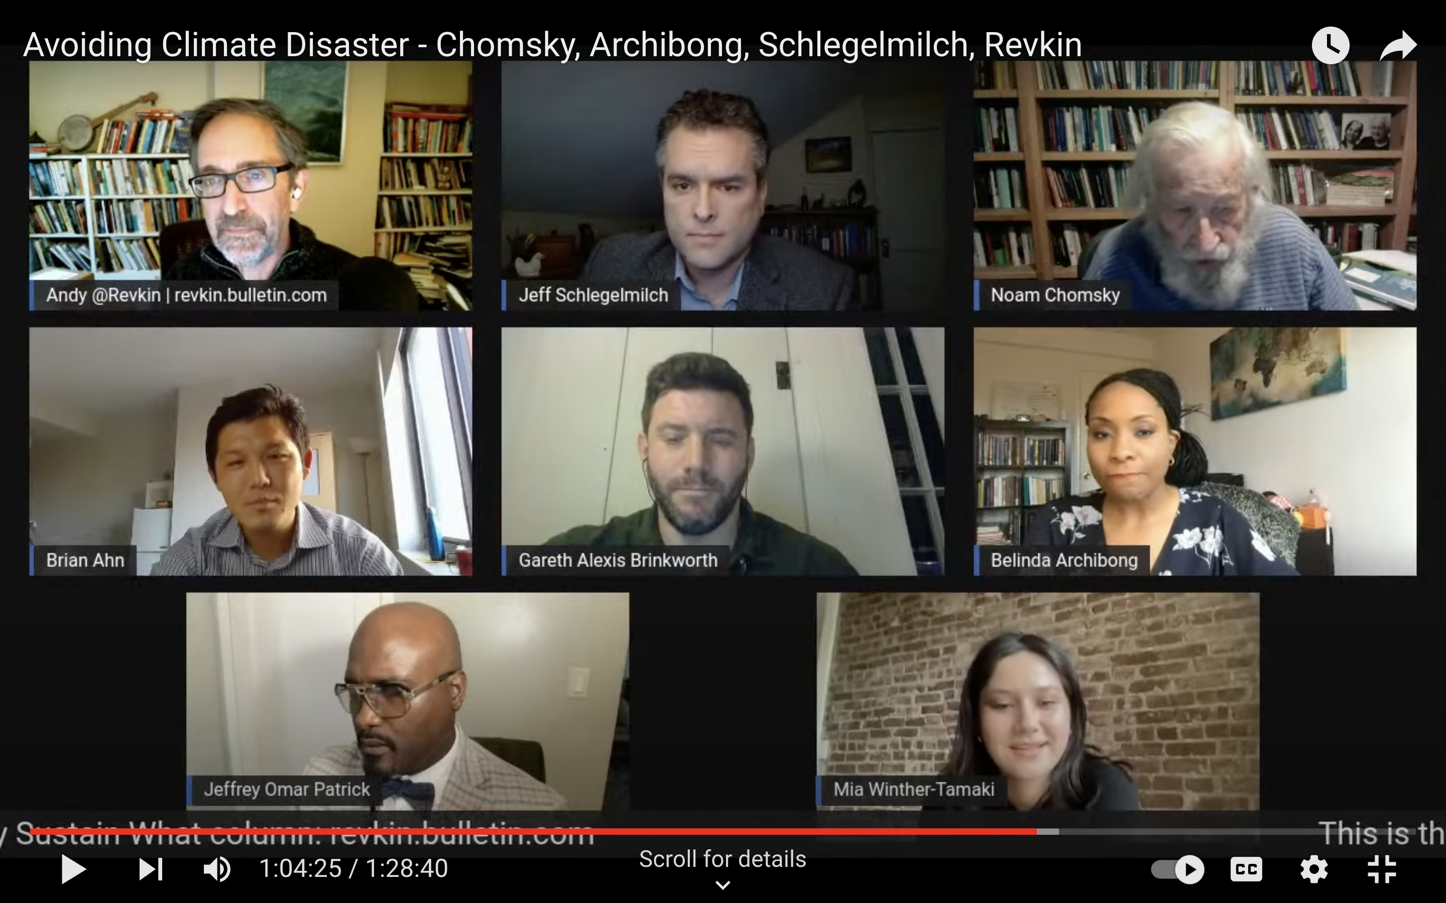The image size is (1446, 903).
Task: Mute the video volume
Action: pos(217,869)
